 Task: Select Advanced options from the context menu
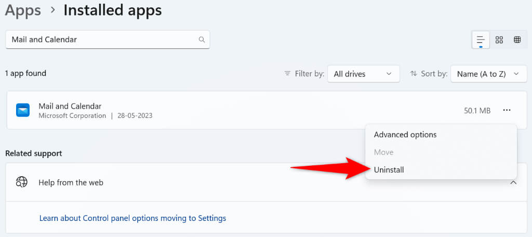coord(405,135)
